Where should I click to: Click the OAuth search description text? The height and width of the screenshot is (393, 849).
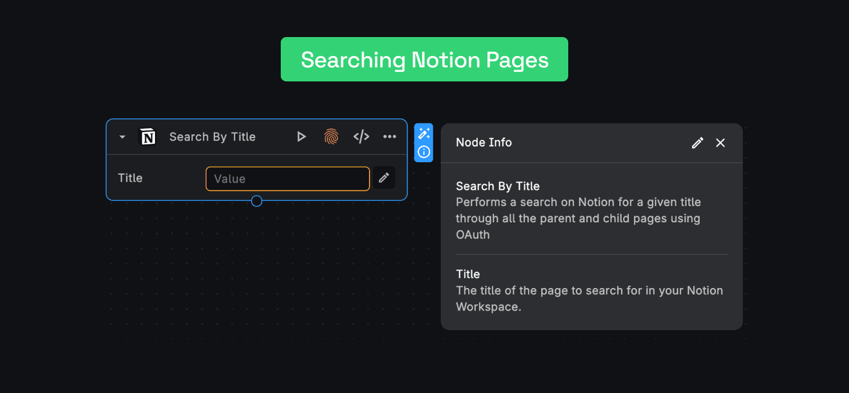coord(578,218)
